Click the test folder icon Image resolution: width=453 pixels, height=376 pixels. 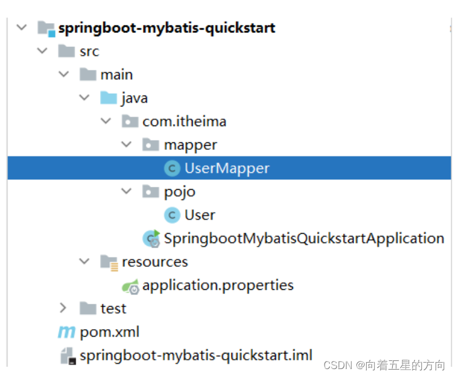pyautogui.click(x=88, y=308)
